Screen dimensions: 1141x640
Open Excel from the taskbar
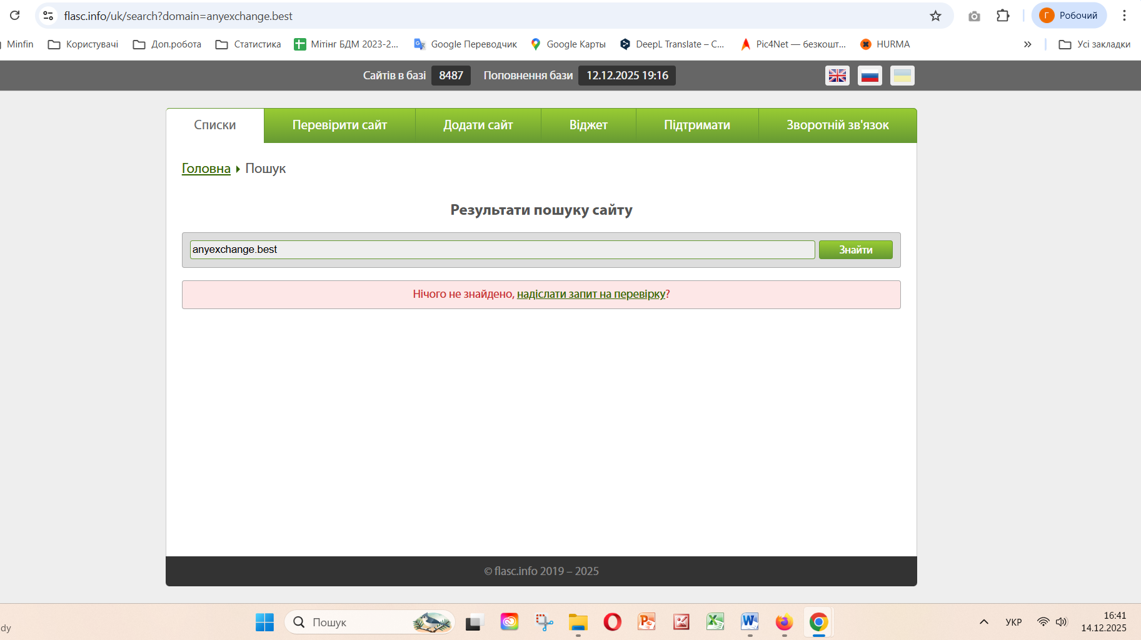pyautogui.click(x=715, y=622)
